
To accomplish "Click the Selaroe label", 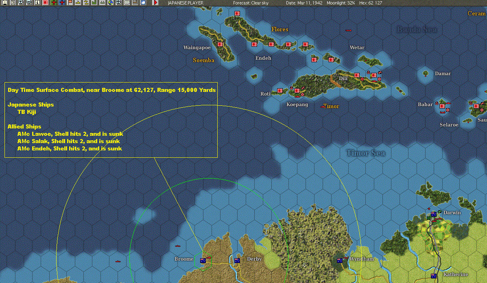I will coord(449,125).
